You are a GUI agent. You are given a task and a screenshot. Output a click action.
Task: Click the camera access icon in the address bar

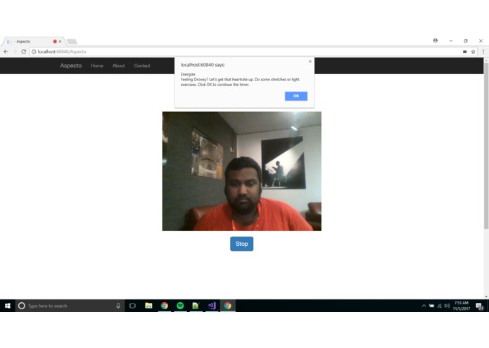(464, 51)
